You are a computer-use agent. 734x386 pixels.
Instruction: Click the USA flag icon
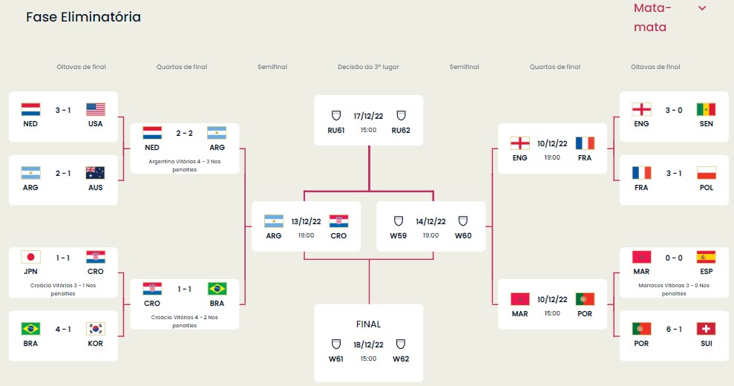96,109
